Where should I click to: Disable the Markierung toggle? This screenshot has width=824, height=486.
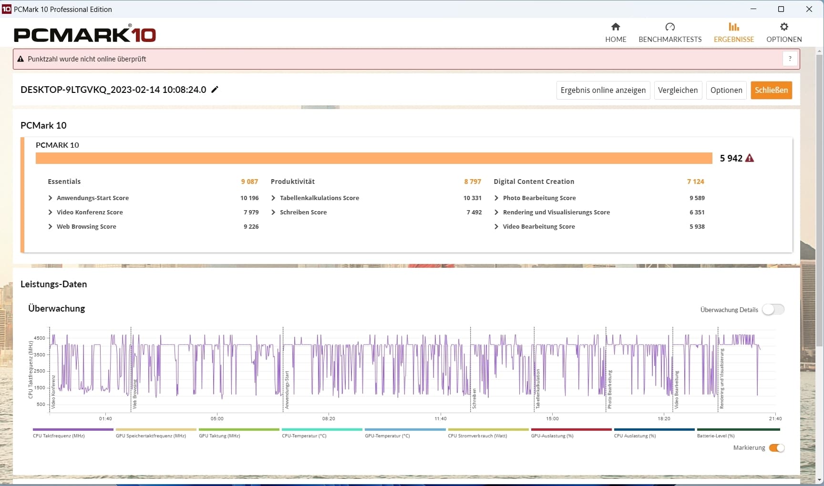776,448
